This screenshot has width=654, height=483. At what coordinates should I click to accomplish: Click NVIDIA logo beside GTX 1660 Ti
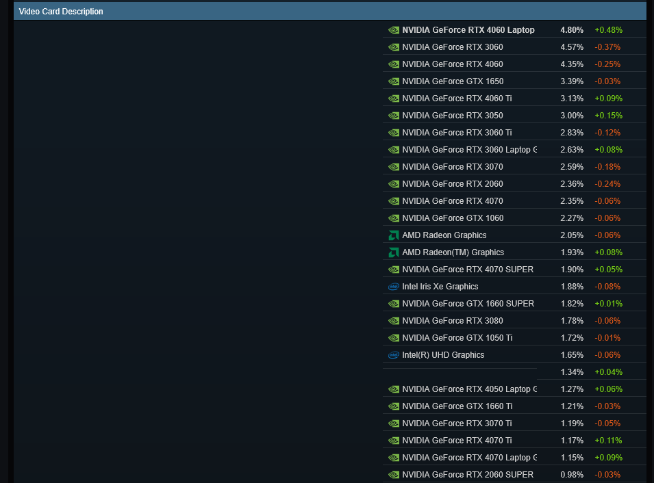pos(394,406)
